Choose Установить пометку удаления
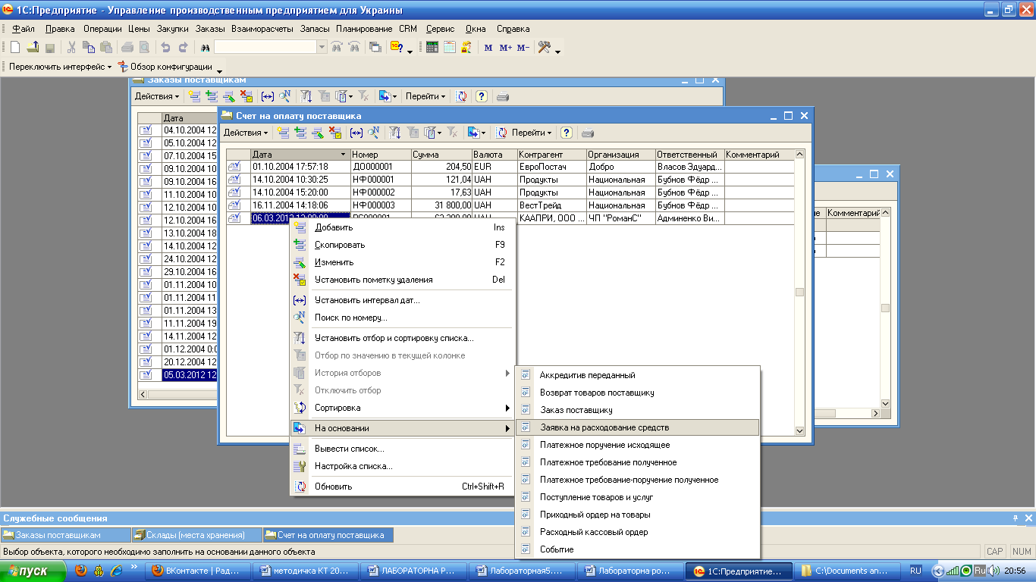This screenshot has width=1036, height=582. pos(402,280)
